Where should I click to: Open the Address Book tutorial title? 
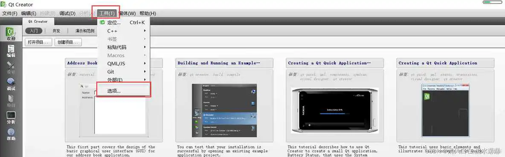point(82,63)
